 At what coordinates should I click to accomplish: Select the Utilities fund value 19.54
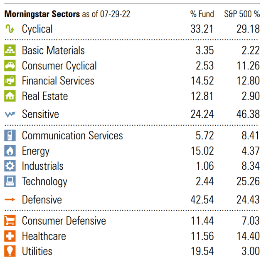(x=202, y=251)
